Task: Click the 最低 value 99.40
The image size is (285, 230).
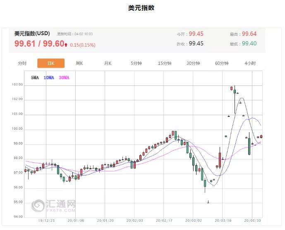Action: click(249, 43)
